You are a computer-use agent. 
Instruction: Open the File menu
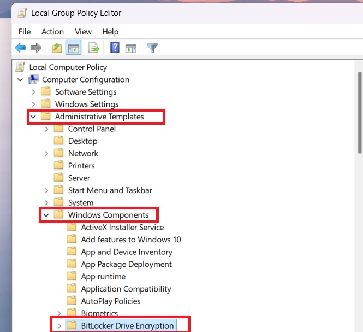coord(25,32)
